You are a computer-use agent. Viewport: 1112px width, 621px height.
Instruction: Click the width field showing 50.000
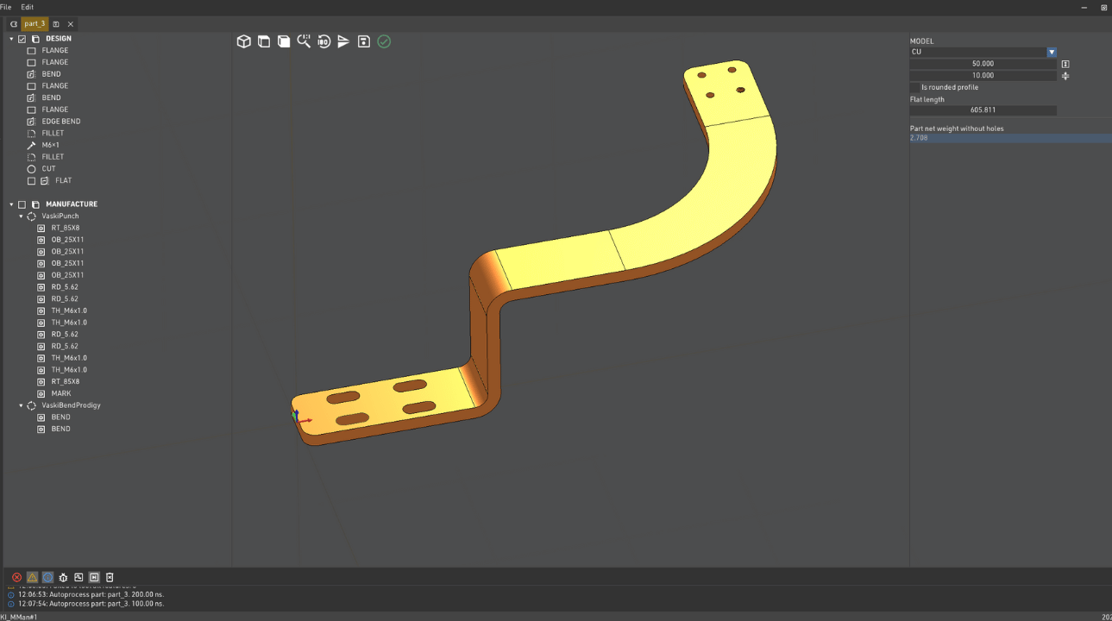pyautogui.click(x=983, y=64)
